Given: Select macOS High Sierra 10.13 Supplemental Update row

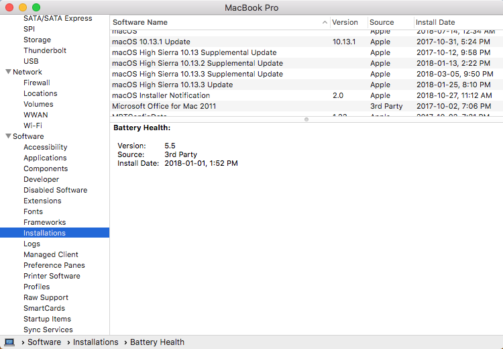Looking at the screenshot, I should [306, 52].
